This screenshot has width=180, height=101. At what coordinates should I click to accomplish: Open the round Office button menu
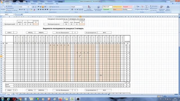(x=2, y=2)
